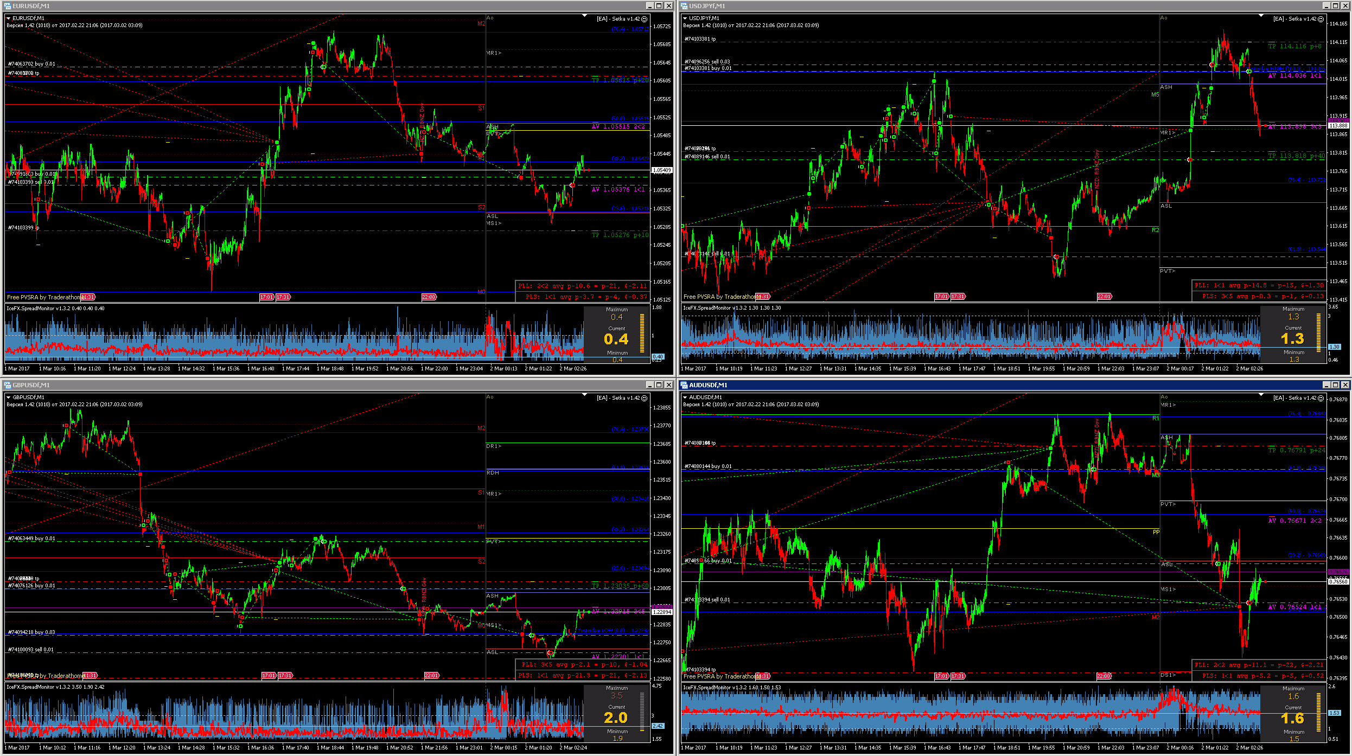Viewport: 1352px width, 756px height.
Task: Click the PLS summary line in AUDUSDf chart
Action: [x=1263, y=676]
